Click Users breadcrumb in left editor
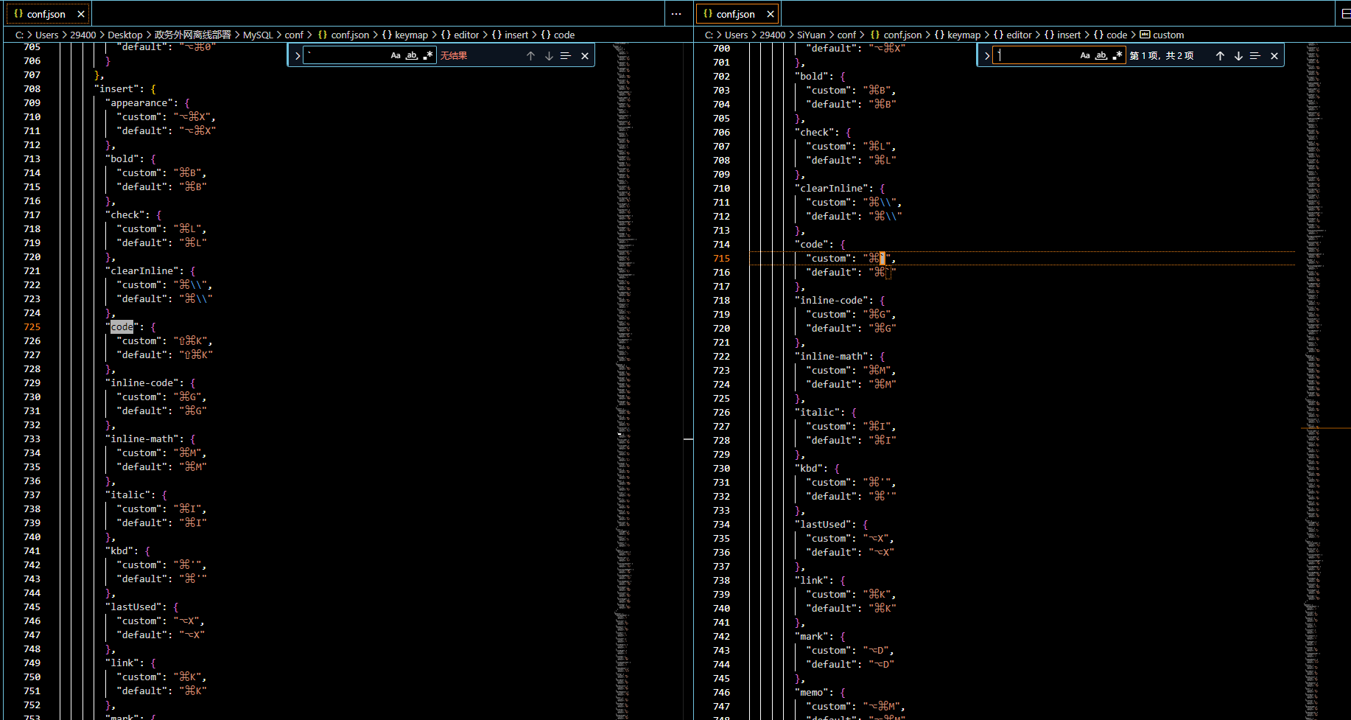Viewport: 1351px width, 720px height. click(x=47, y=35)
